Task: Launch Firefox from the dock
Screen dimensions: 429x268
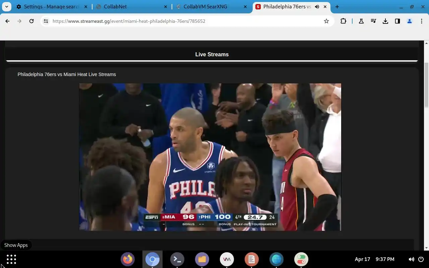Action: click(128, 259)
